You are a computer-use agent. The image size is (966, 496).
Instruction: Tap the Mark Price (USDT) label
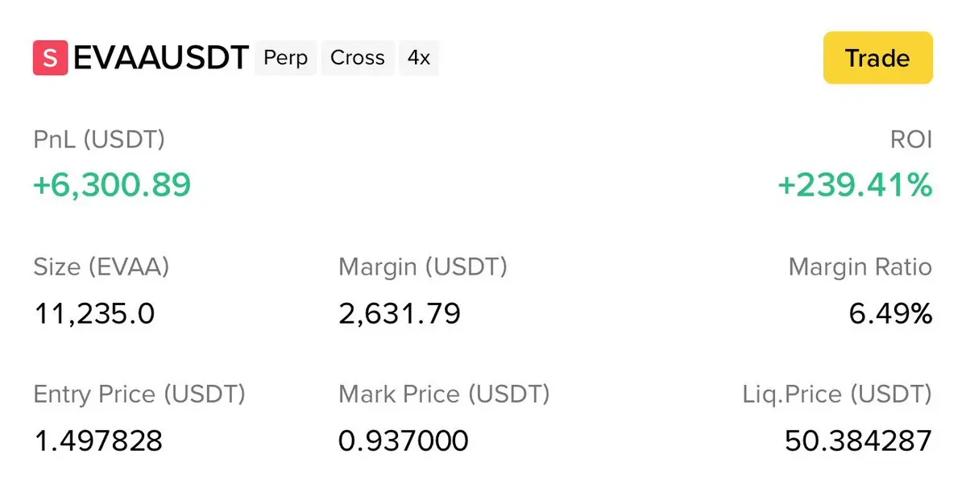pos(444,395)
